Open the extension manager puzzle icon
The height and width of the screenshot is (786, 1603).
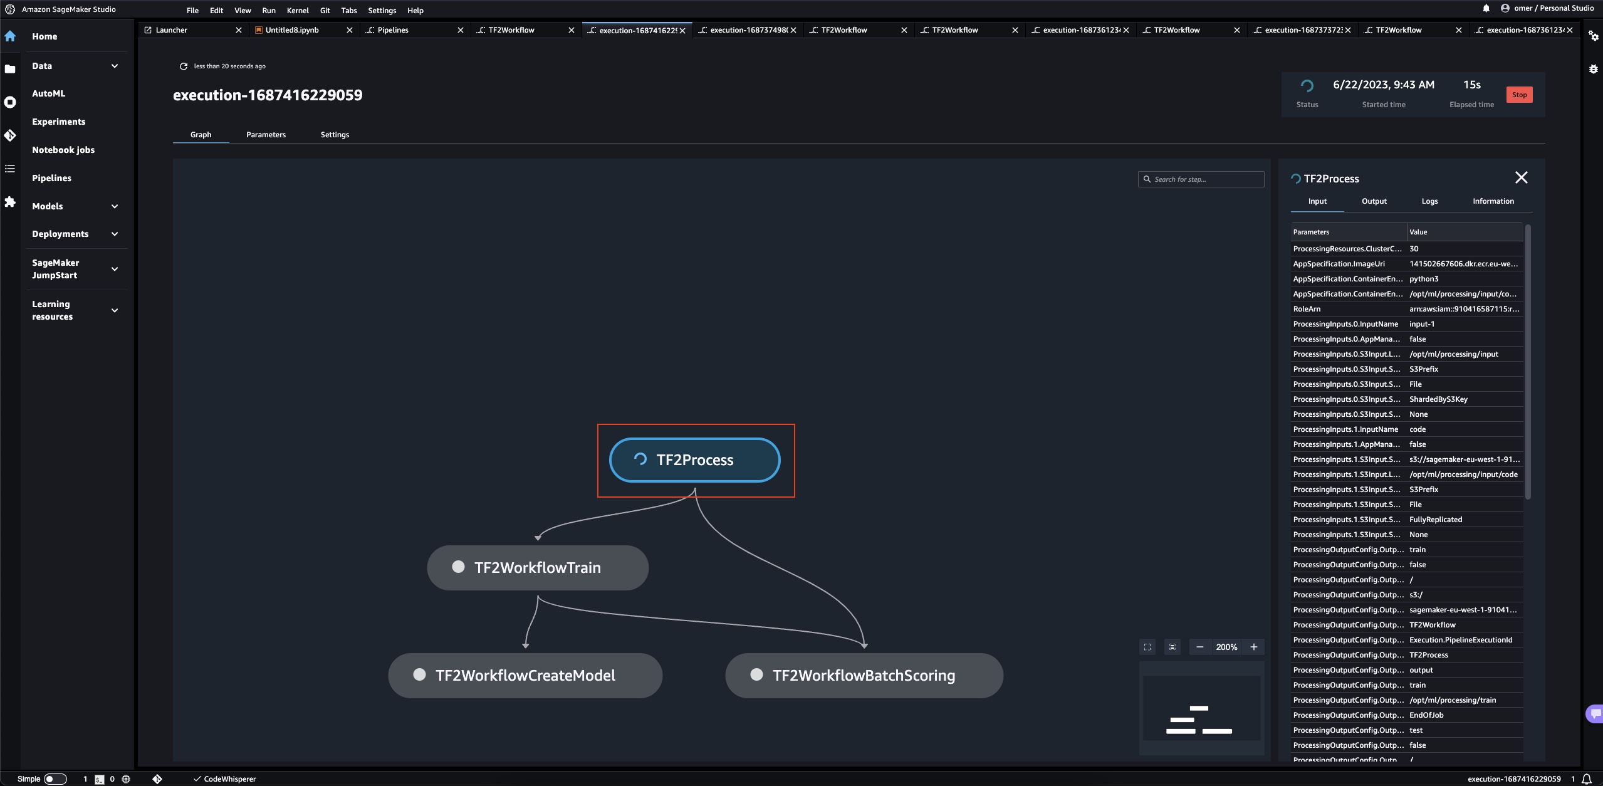click(x=10, y=202)
